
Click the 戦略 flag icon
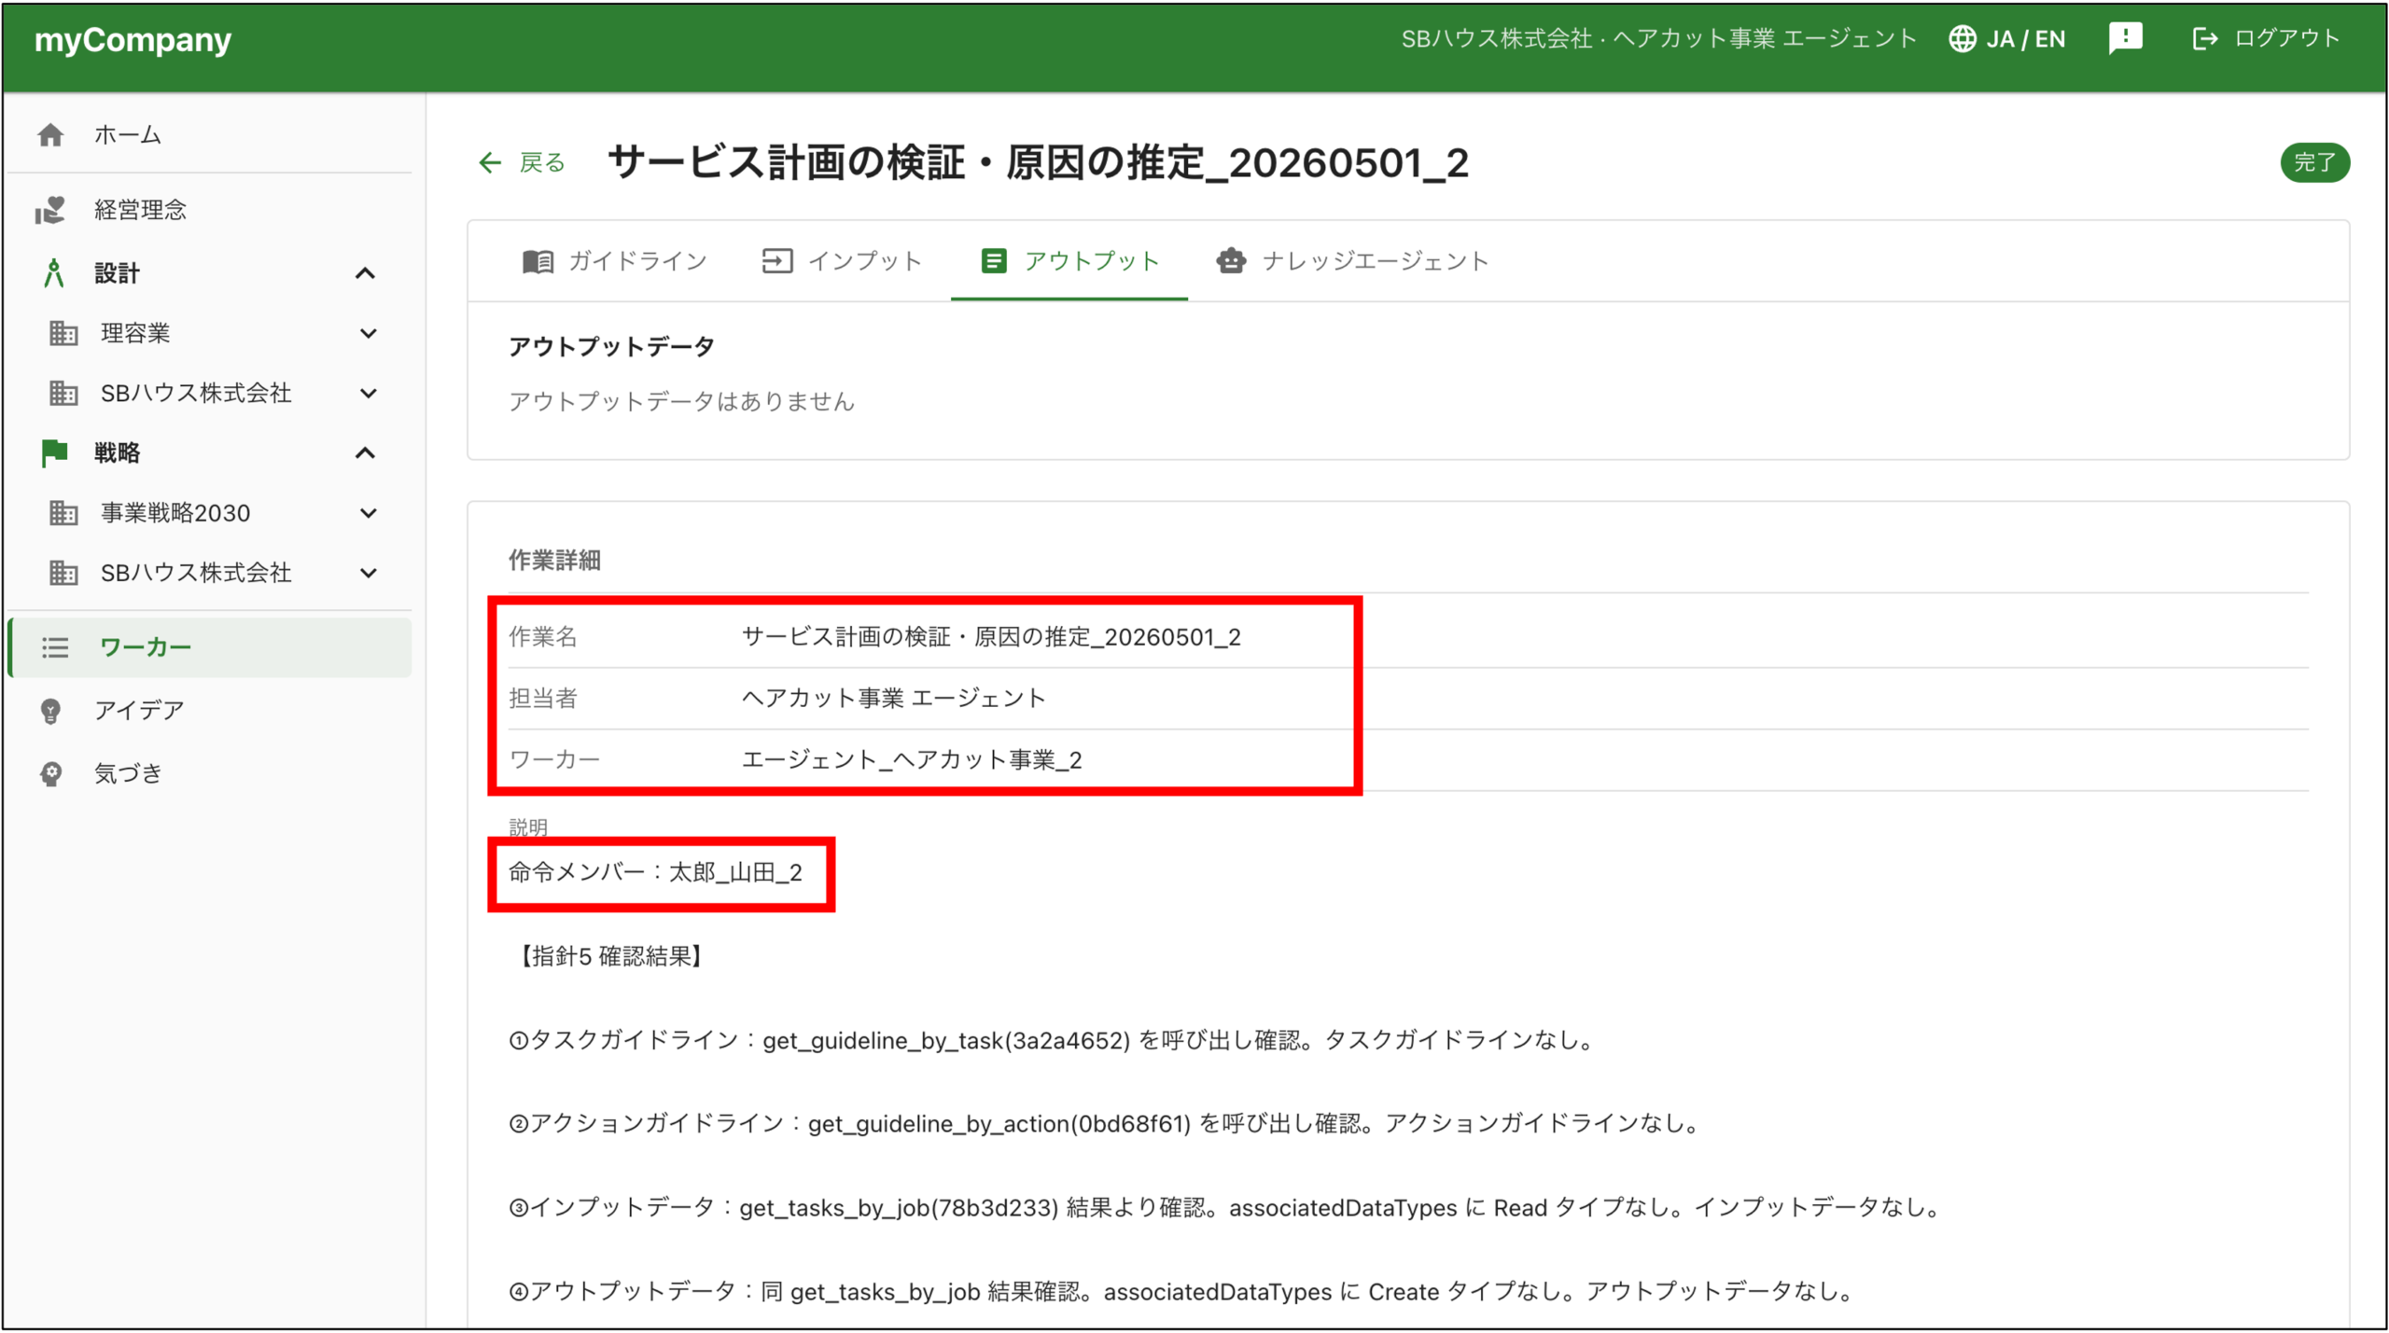54,453
